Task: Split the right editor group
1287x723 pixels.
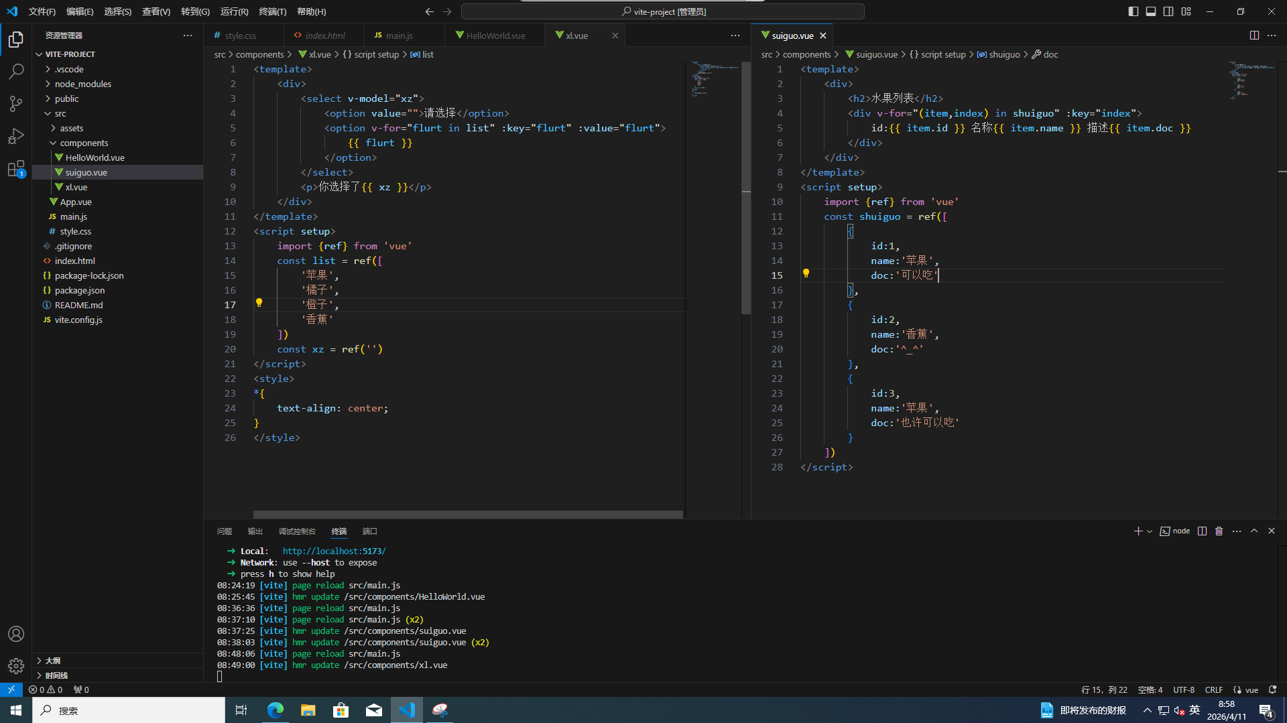Action: pos(1253,36)
